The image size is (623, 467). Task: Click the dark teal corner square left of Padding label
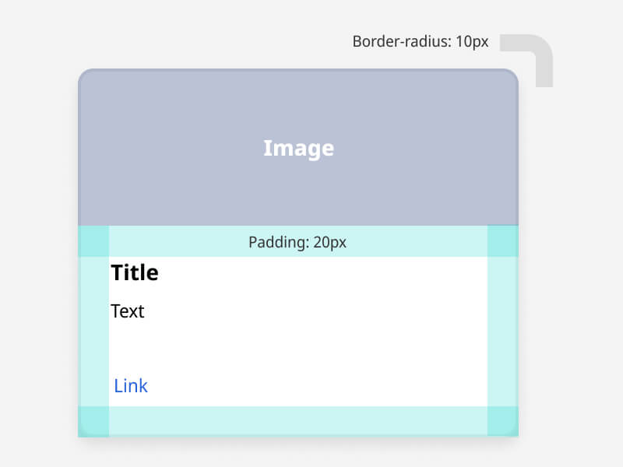(x=93, y=241)
